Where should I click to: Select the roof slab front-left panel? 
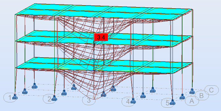(x=40, y=12)
